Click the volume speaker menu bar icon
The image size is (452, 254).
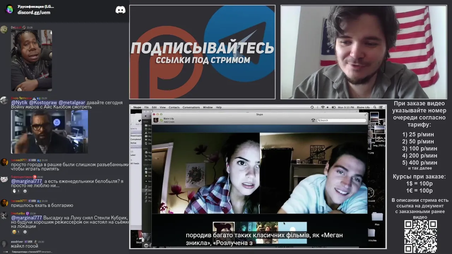tap(327, 107)
